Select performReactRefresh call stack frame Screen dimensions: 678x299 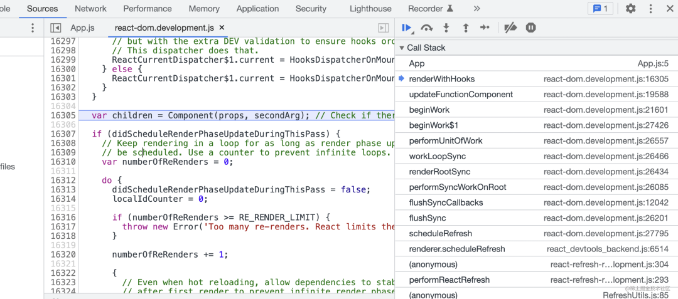[x=536, y=280]
